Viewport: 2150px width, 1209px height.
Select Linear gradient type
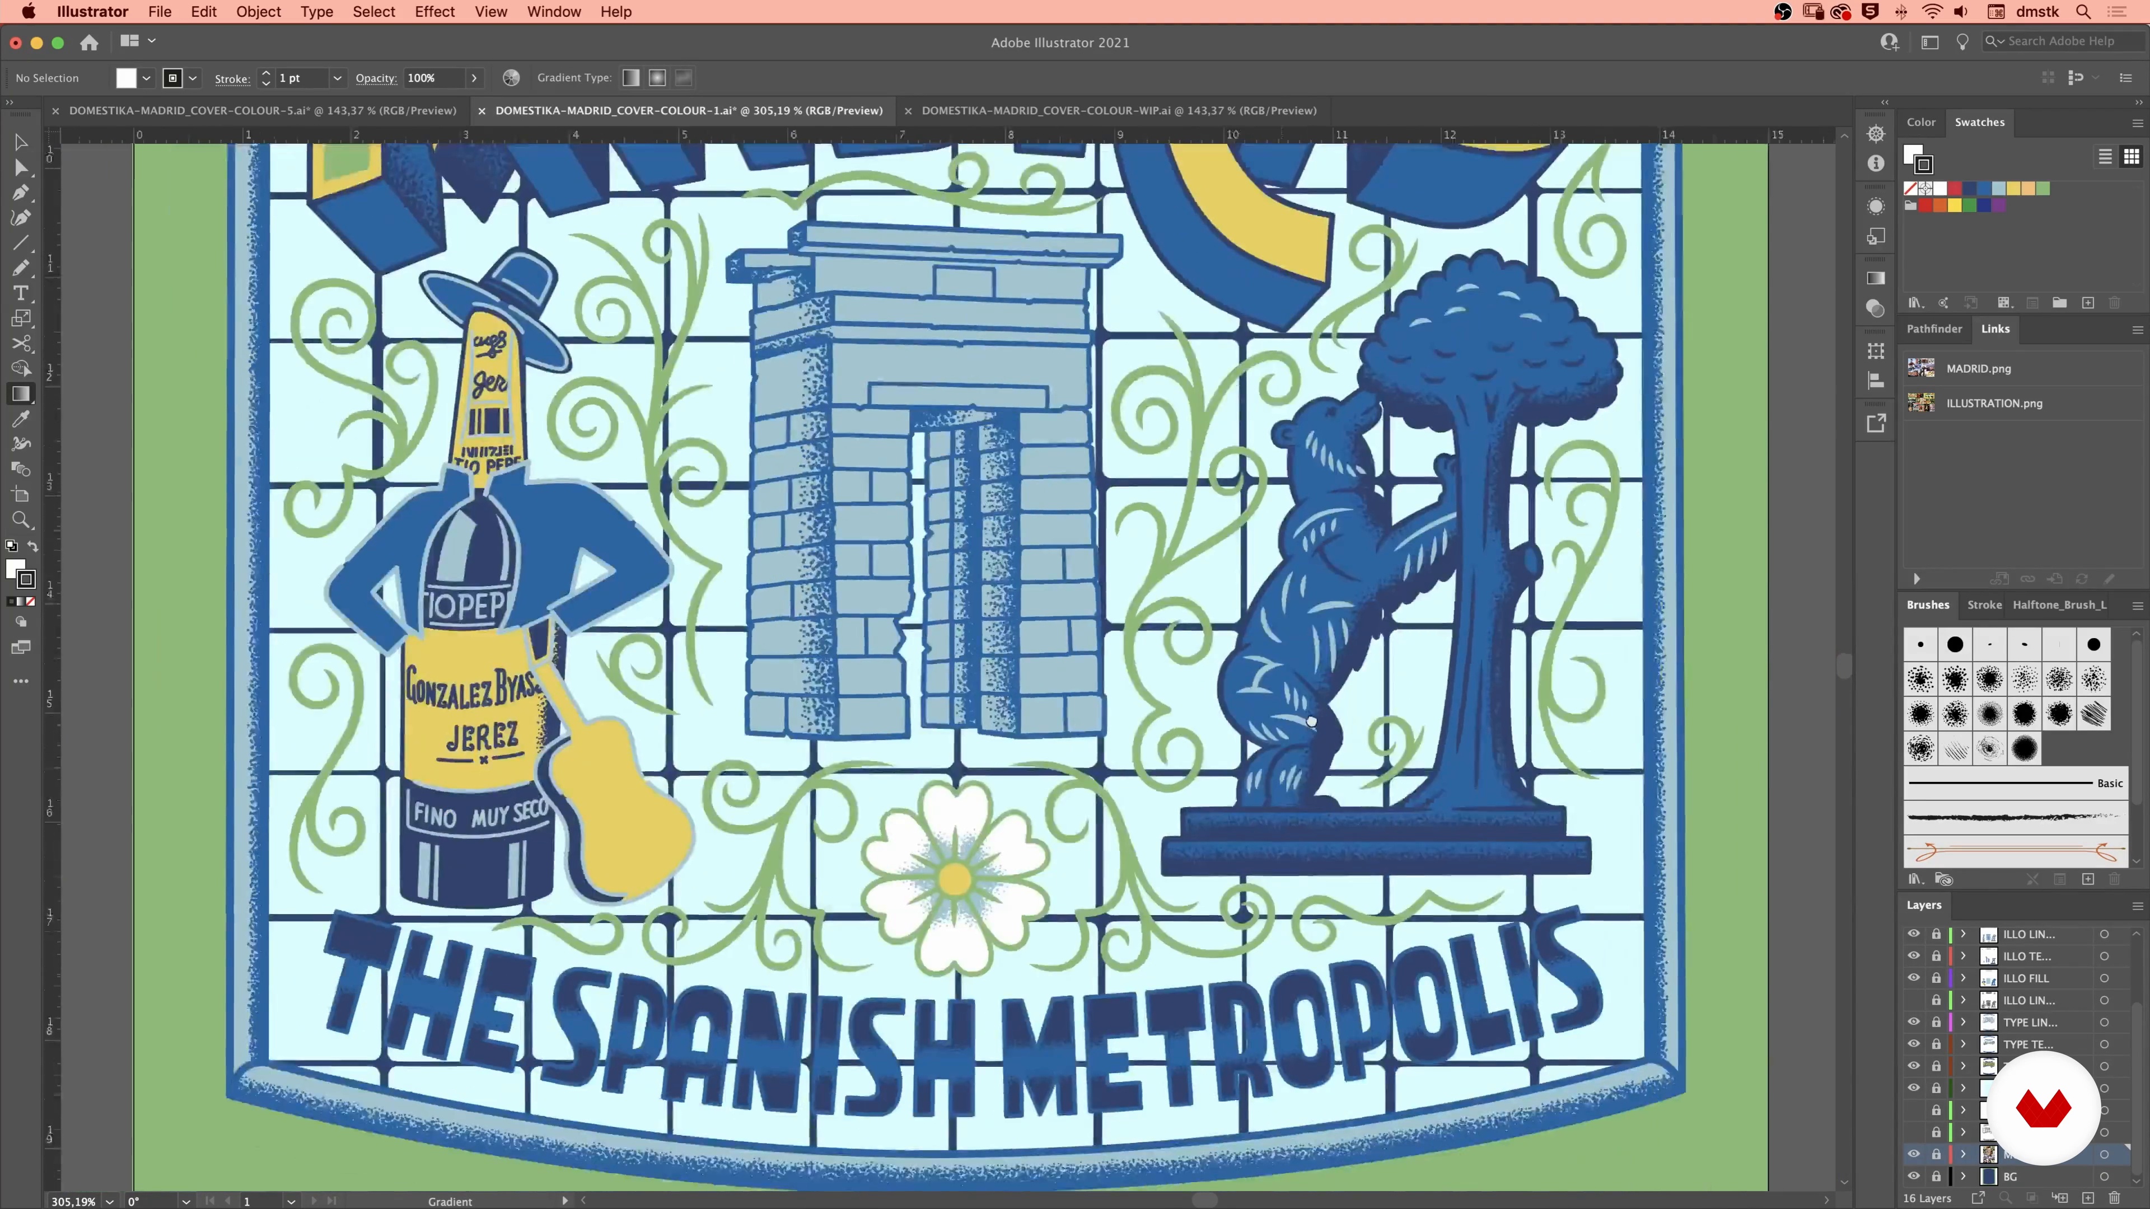pos(631,78)
